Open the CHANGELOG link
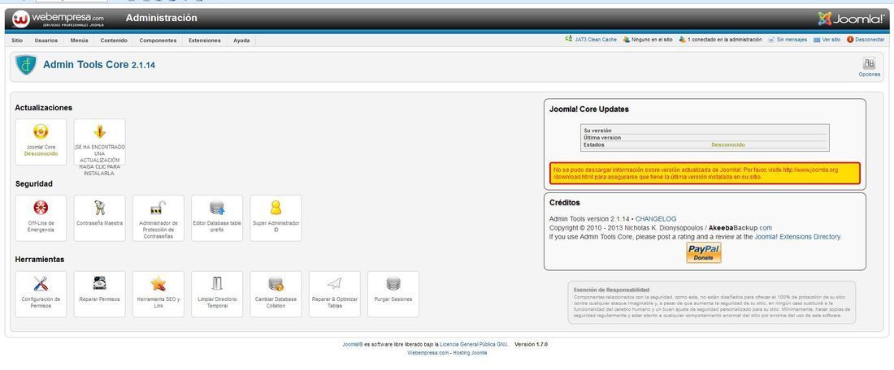This screenshot has height=370, width=894. click(x=656, y=218)
